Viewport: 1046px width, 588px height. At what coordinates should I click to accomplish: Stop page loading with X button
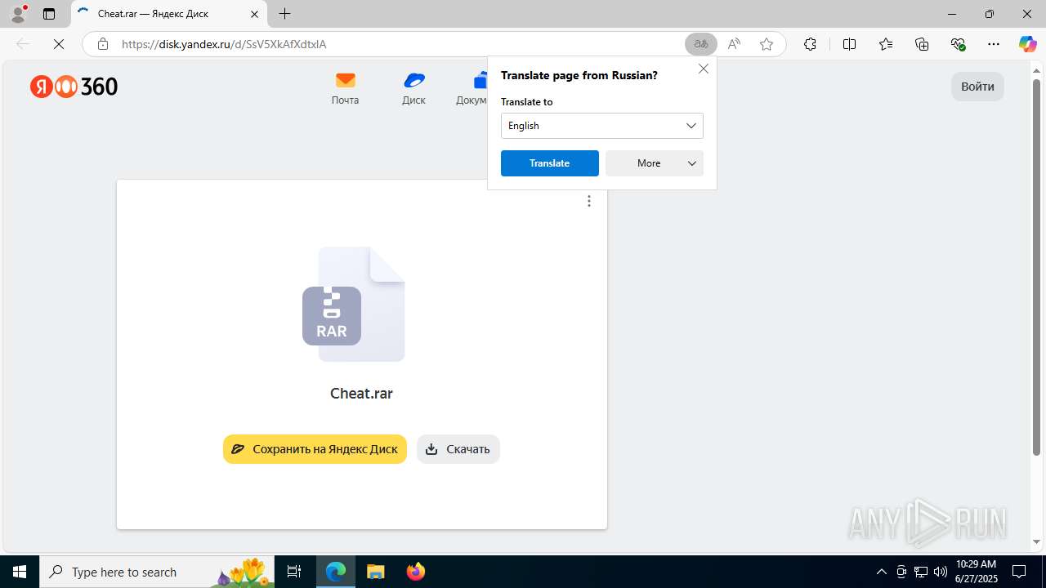pyautogui.click(x=59, y=44)
